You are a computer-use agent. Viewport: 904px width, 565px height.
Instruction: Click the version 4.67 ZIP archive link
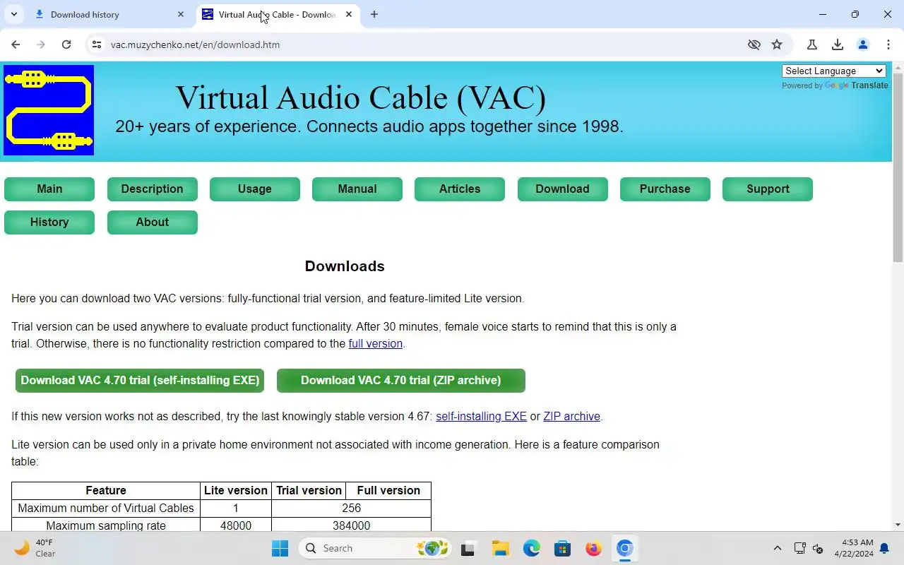(x=571, y=417)
